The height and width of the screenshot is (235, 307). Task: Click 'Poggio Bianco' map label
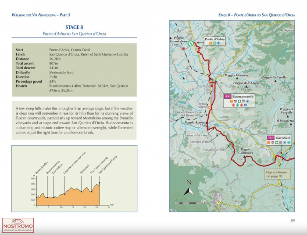click(195, 123)
